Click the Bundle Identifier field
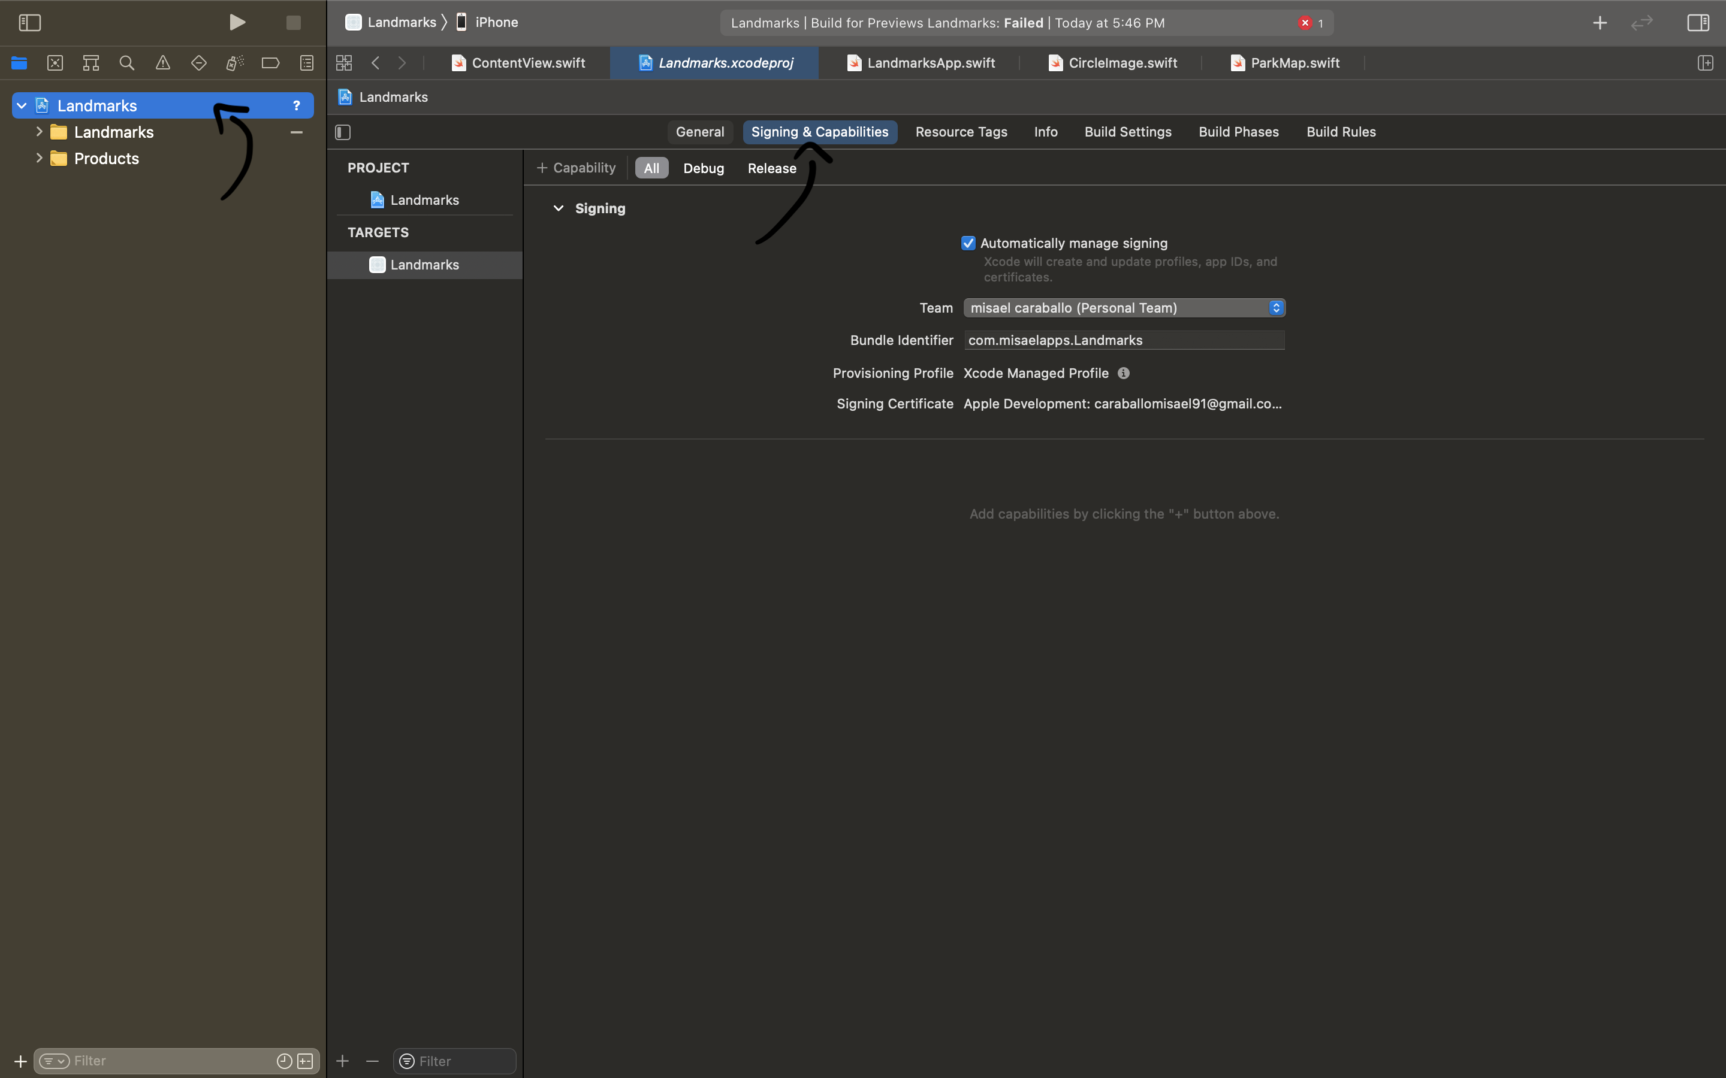 coord(1124,340)
